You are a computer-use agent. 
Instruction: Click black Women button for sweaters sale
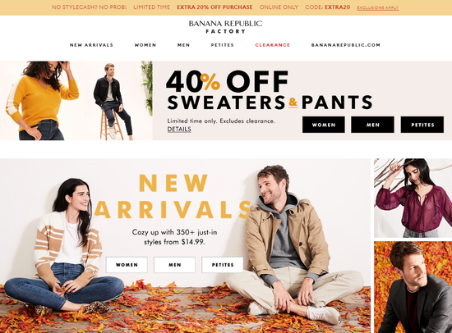(x=324, y=125)
